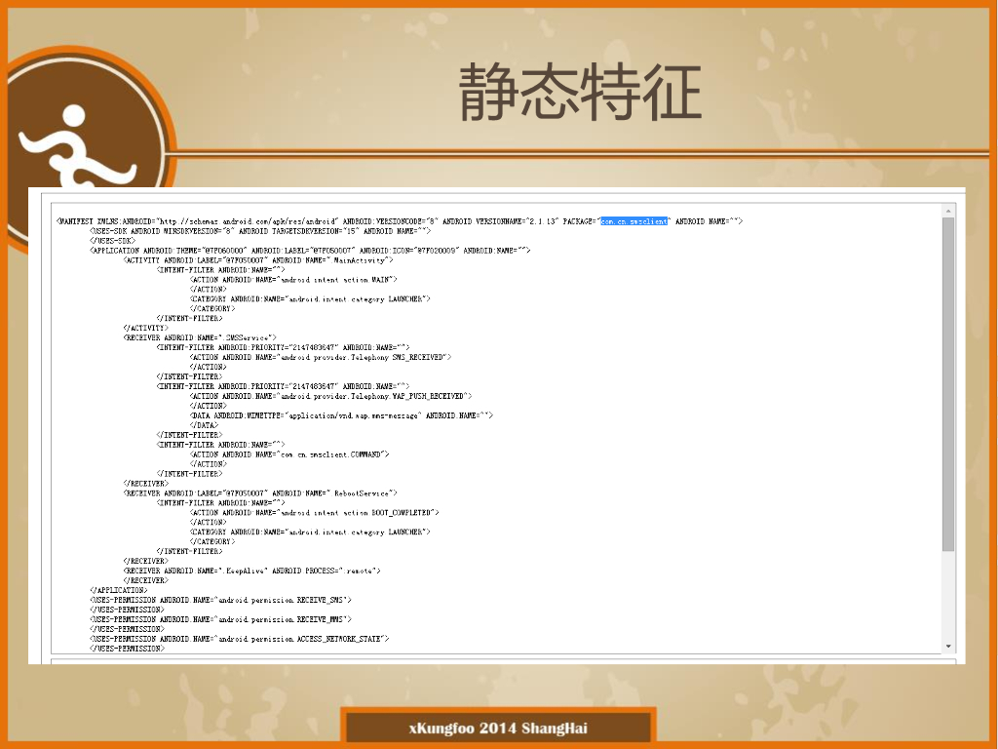Click the closing /DATA tag
Screen dimensions: 998x749
coord(204,425)
